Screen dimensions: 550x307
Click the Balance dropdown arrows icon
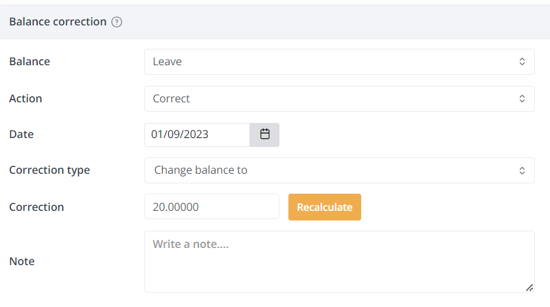click(x=522, y=62)
